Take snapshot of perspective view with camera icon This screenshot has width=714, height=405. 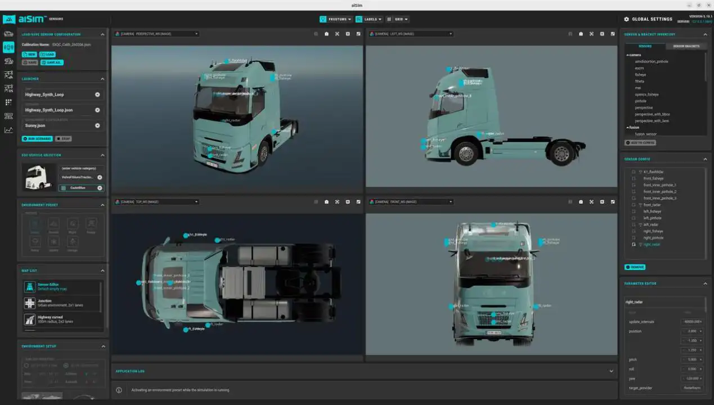(x=326, y=34)
